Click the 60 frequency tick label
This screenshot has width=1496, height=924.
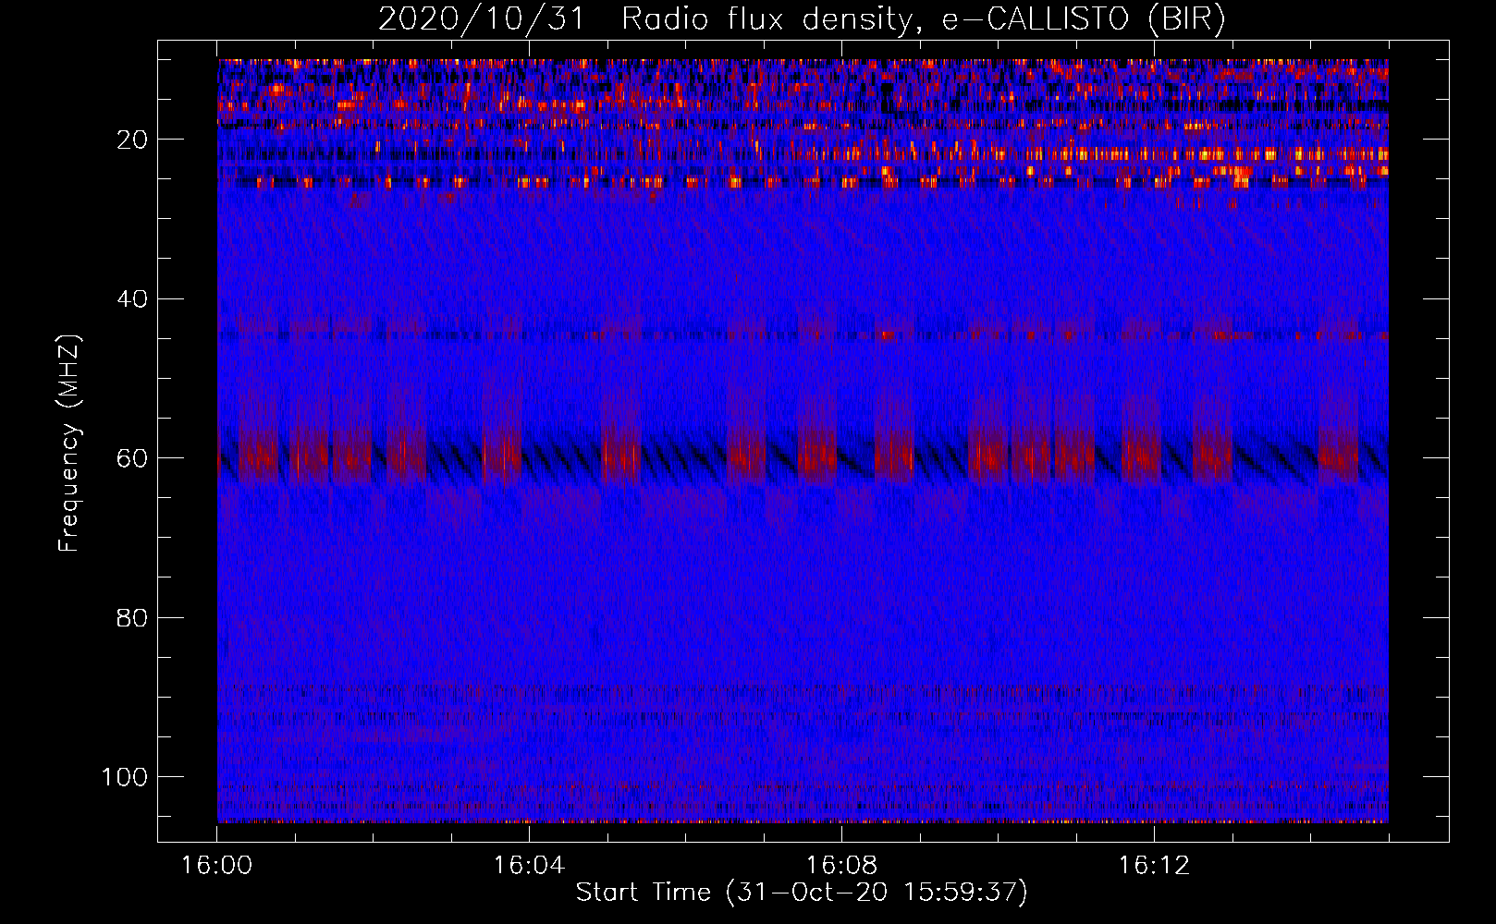[x=132, y=458]
